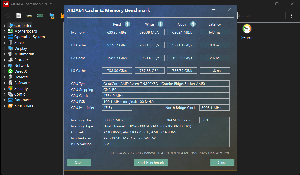Click the Close button in benchmark dialog
The height and width of the screenshot is (175, 300).
click(222, 162)
